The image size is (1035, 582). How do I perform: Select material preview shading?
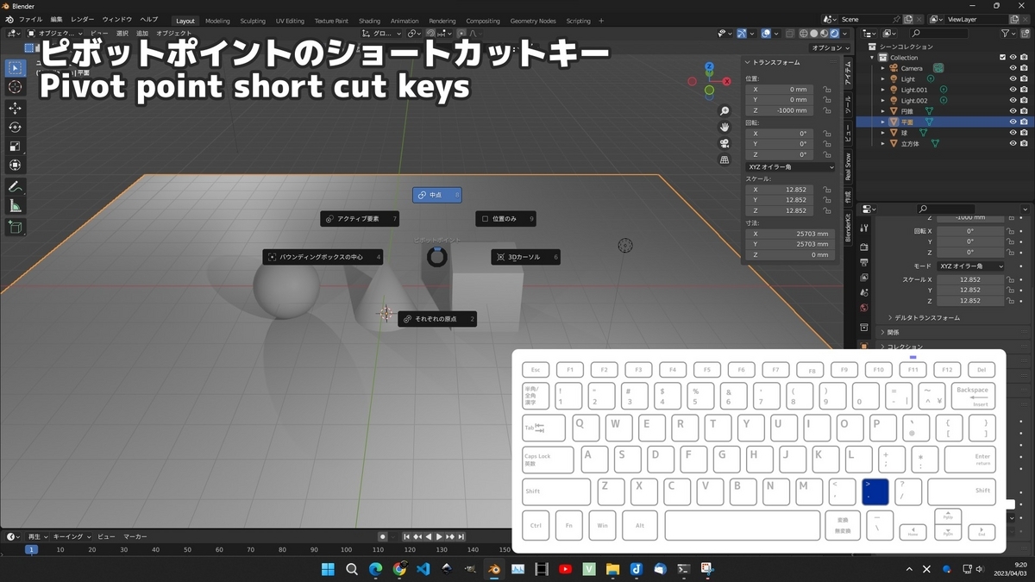tap(824, 34)
